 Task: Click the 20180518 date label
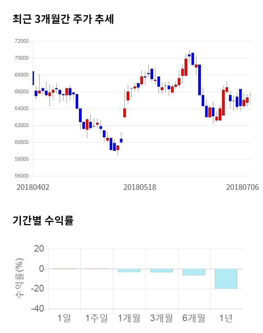point(140,187)
